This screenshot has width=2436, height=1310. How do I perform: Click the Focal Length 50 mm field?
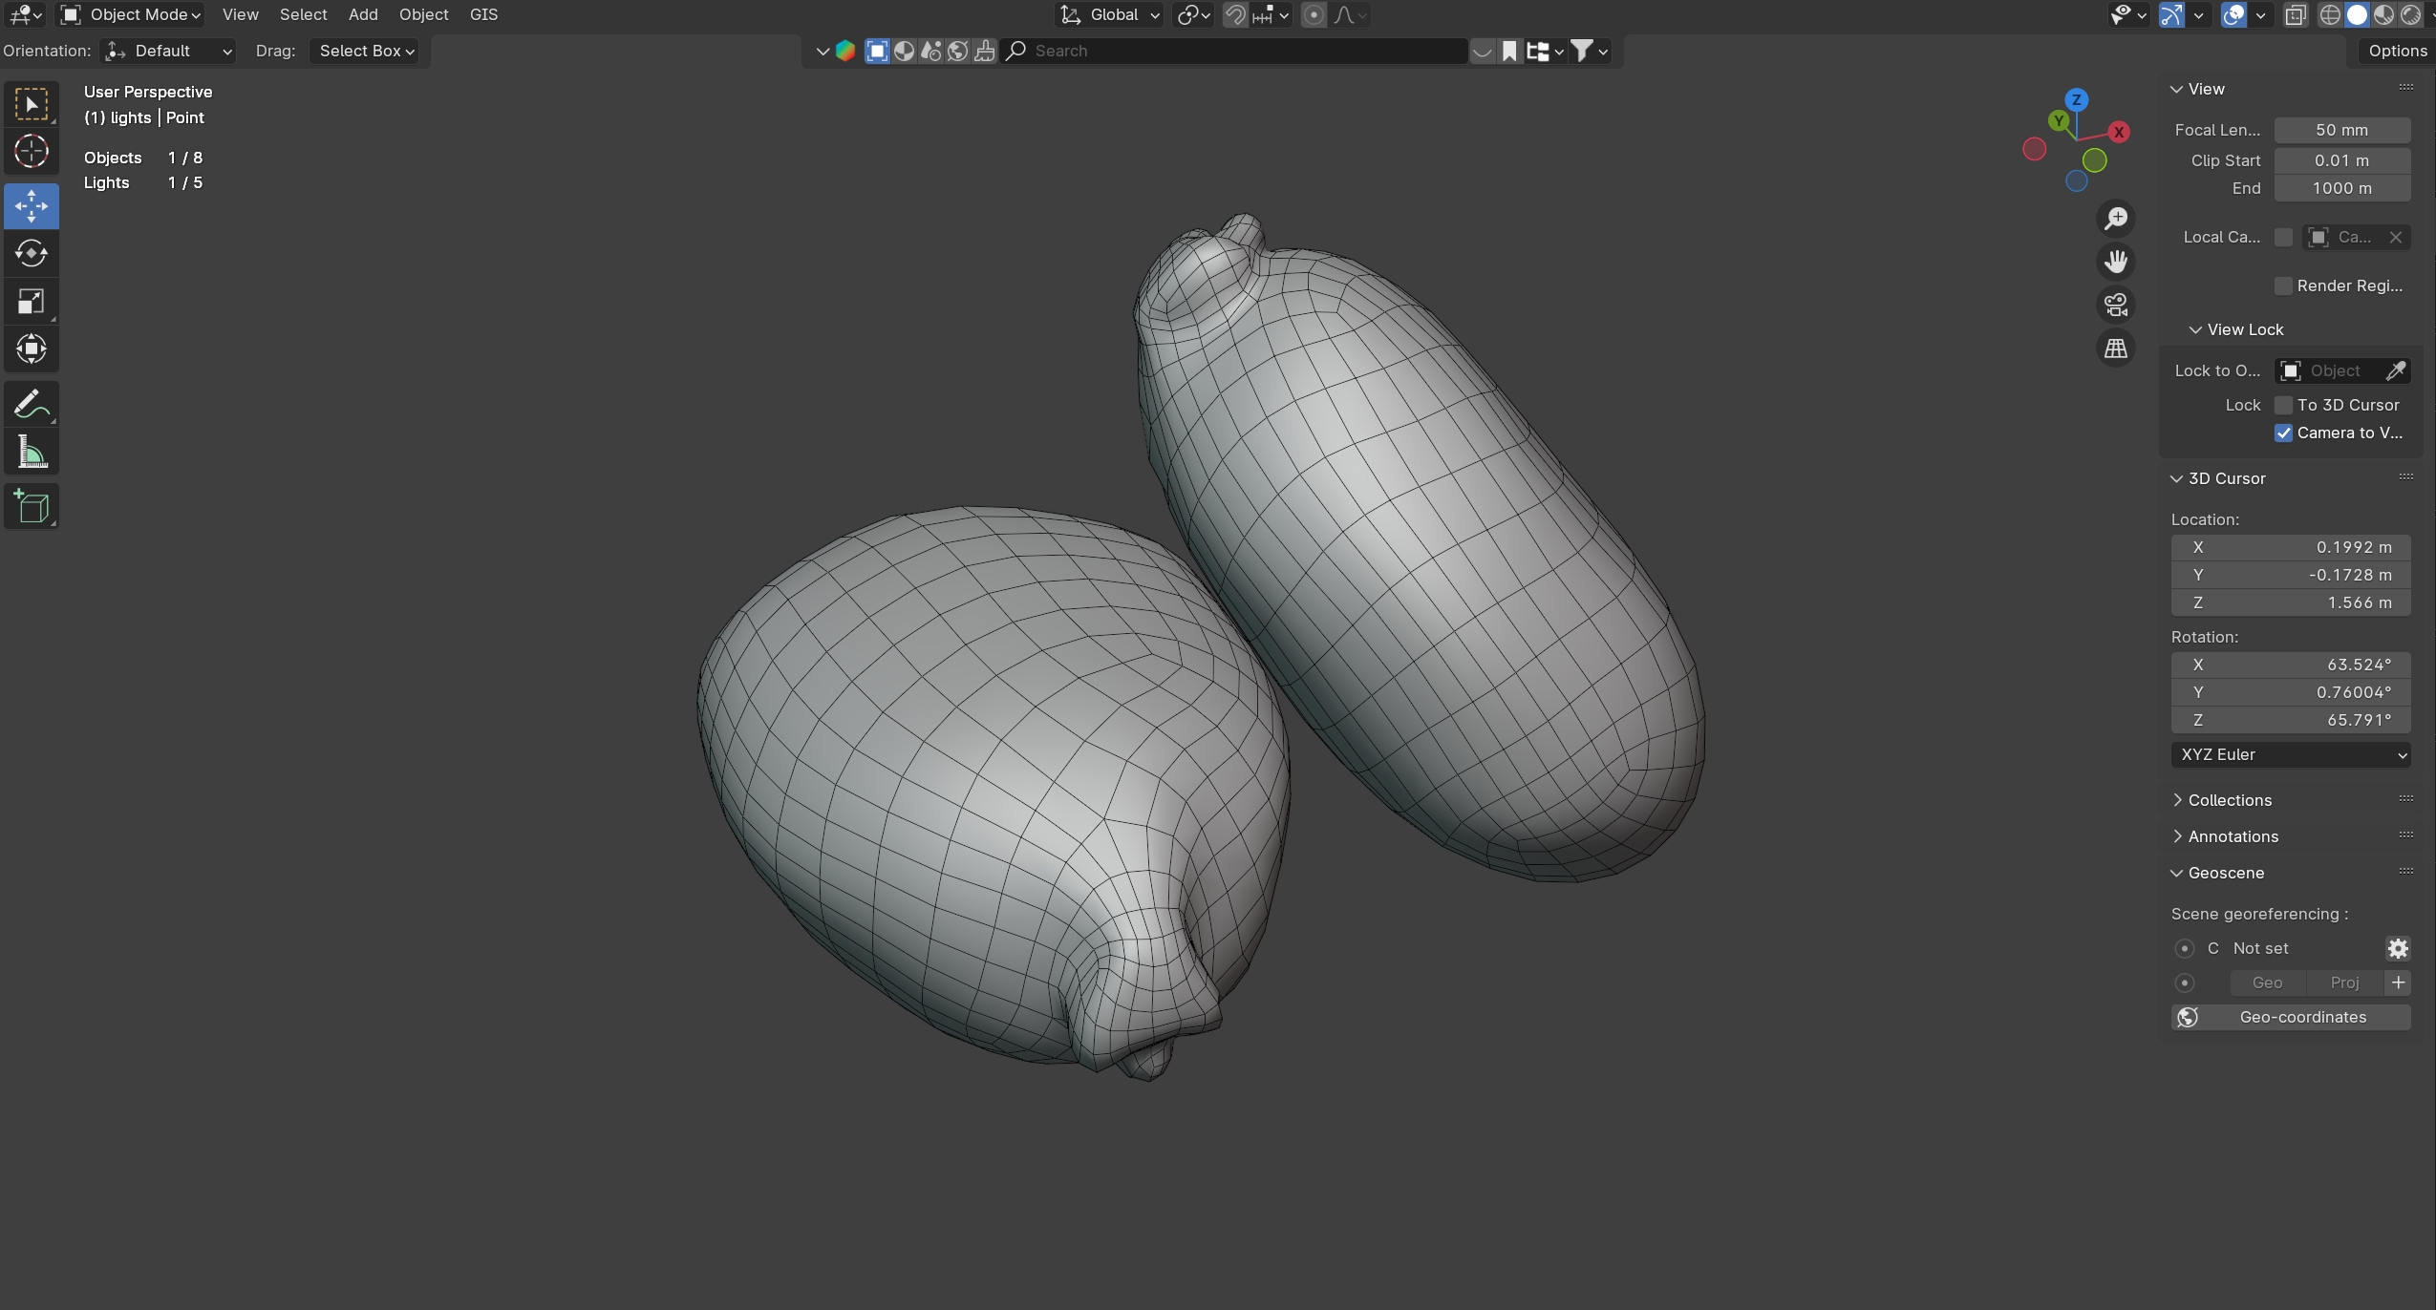2341,130
